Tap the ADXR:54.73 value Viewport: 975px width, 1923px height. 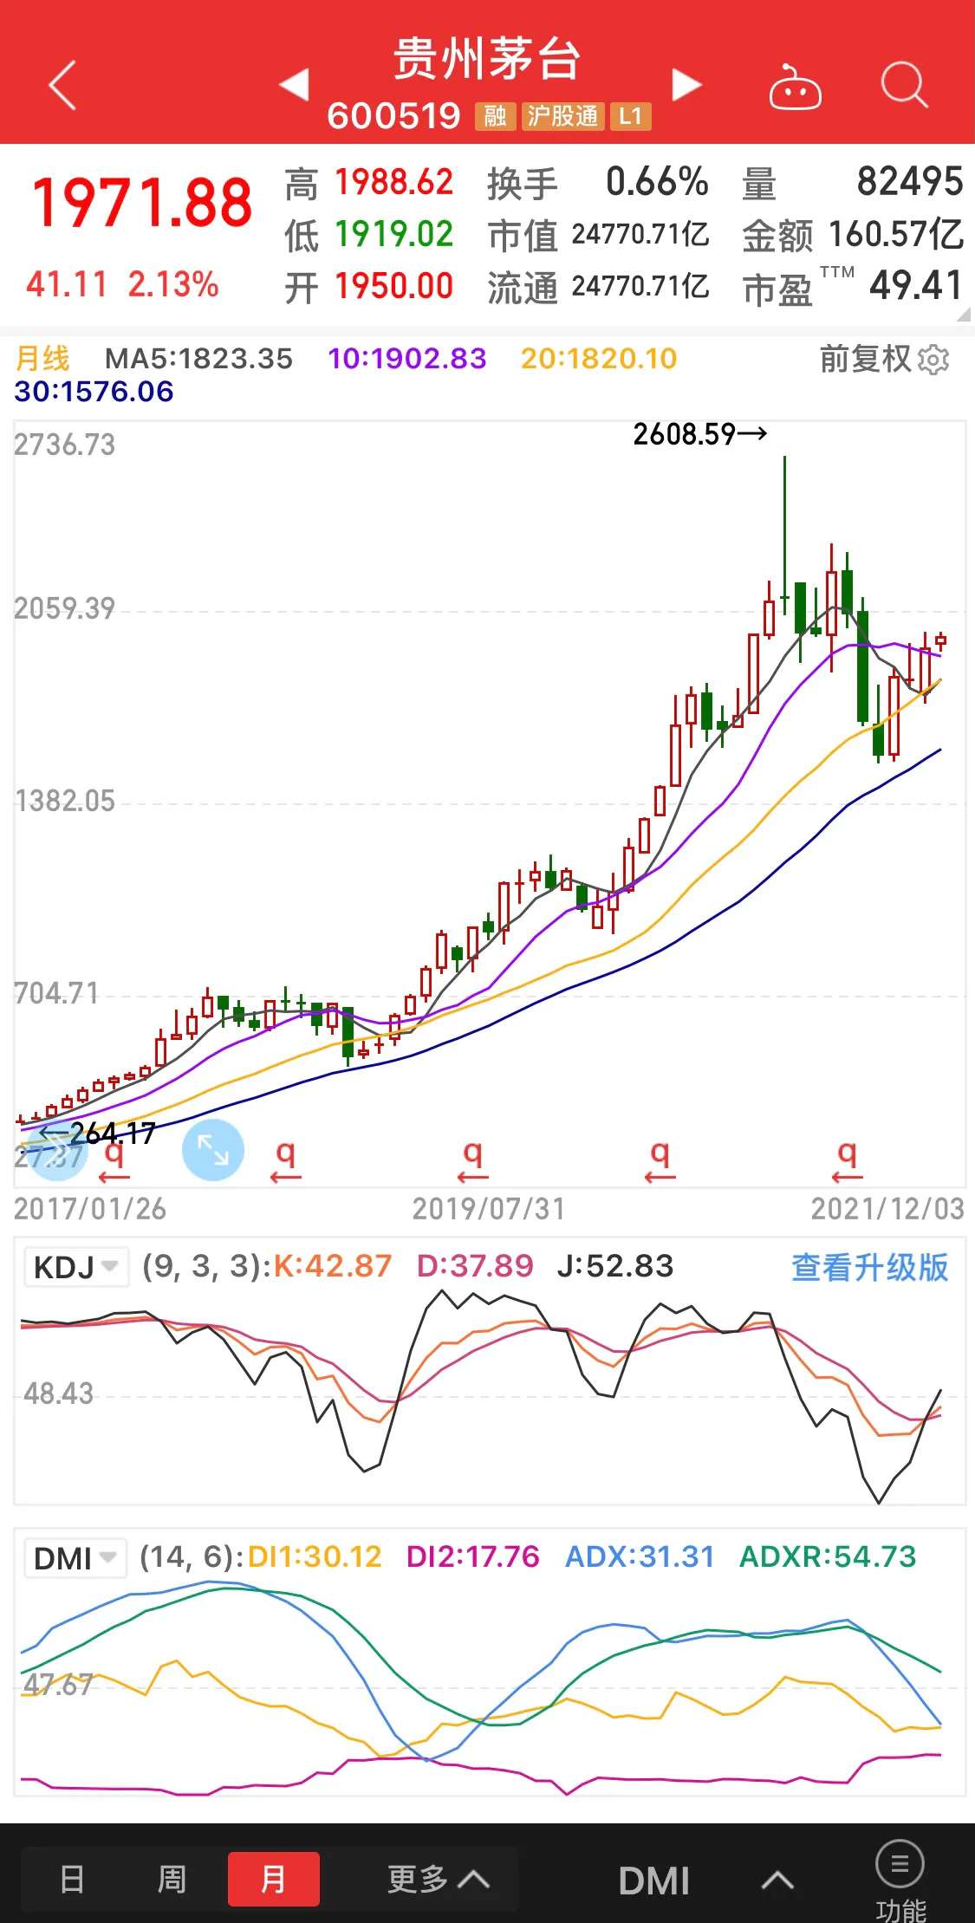828,1556
